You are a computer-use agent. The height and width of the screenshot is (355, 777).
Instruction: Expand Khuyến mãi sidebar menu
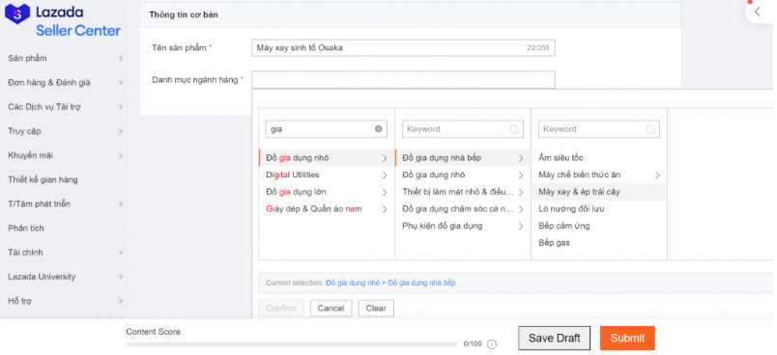[65, 155]
